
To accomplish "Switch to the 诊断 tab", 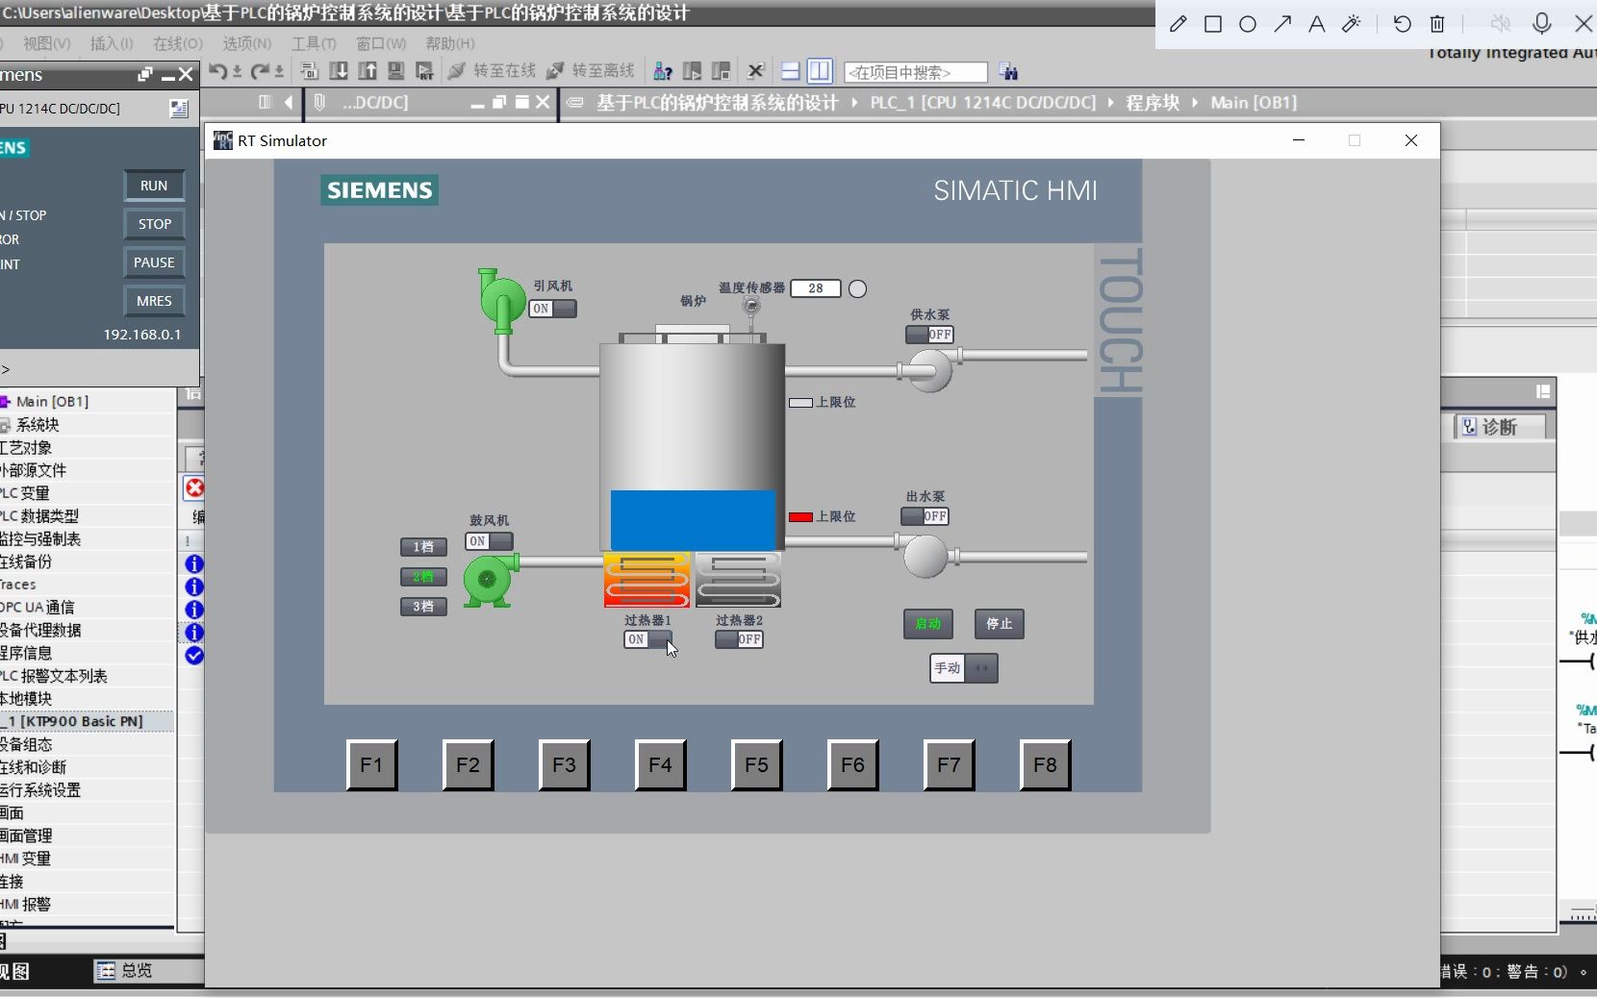I will [1499, 427].
